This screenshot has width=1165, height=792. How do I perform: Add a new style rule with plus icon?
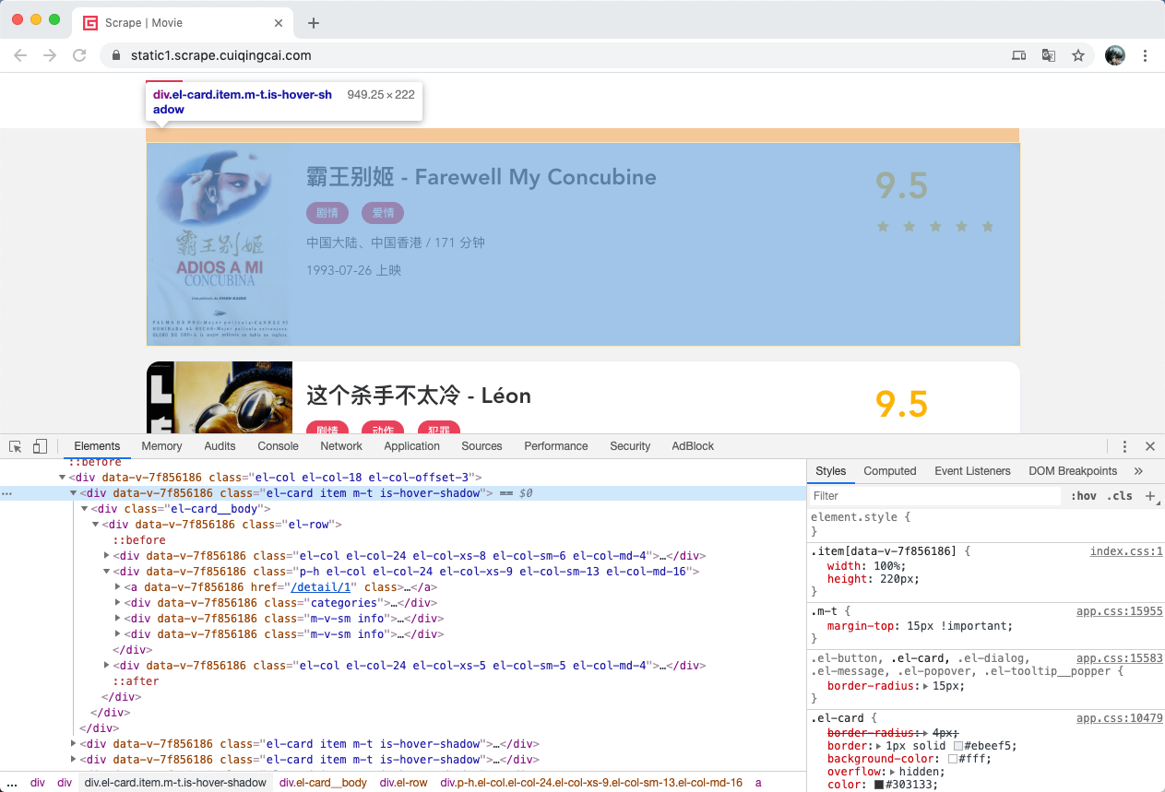coord(1150,496)
